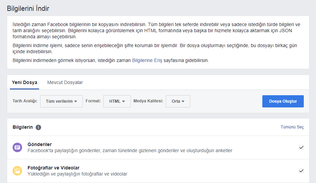The image size is (316, 183).
Task: Click the yellow Fotoğraflar ve Videolar icon
Action: coord(17,171)
